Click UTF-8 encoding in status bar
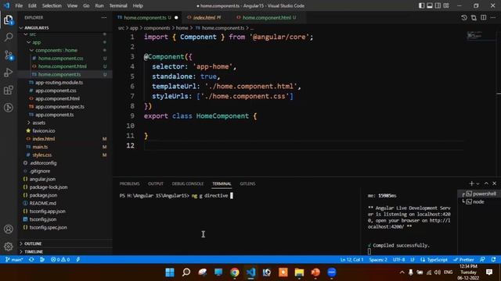Screen dimensions: 501x281 398,260
